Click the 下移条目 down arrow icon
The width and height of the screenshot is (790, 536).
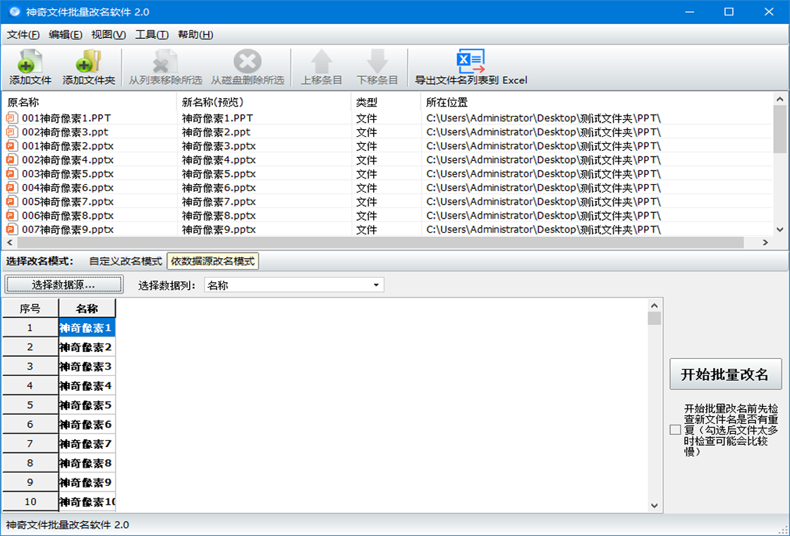(x=377, y=61)
